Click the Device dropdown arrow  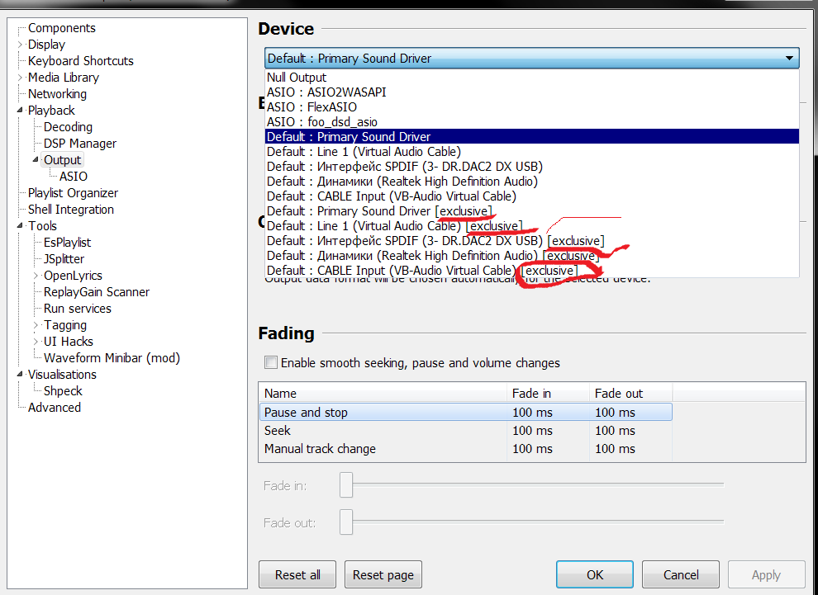(789, 59)
